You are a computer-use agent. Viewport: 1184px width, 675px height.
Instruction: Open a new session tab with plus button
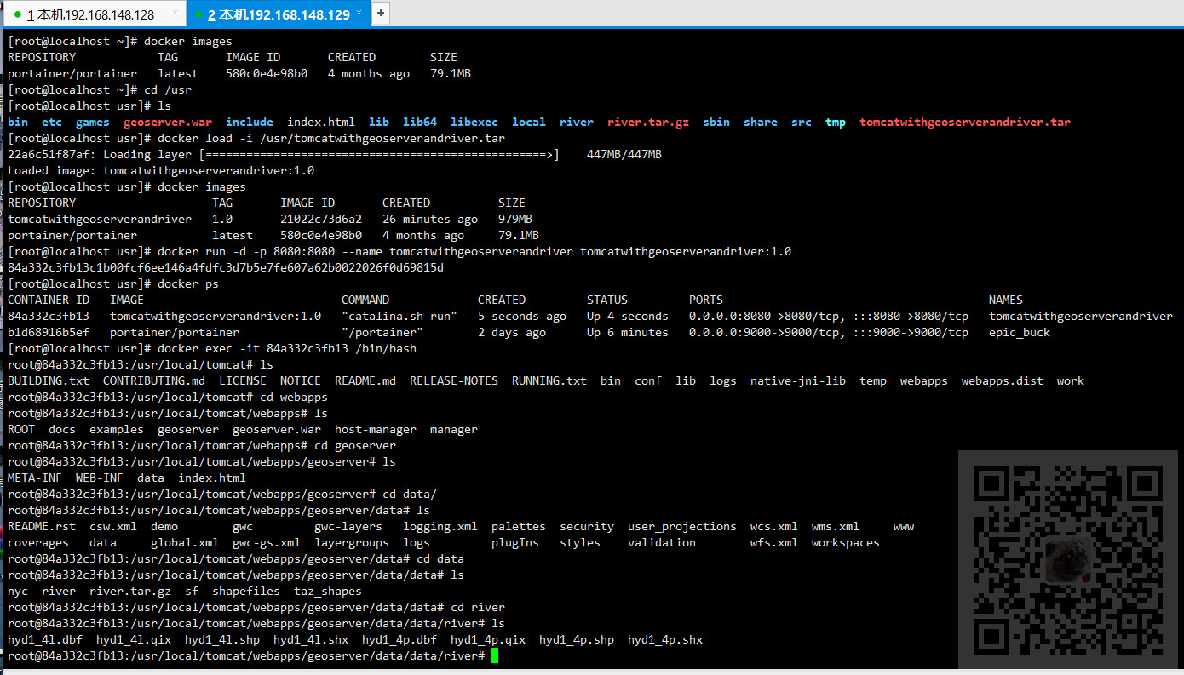tap(380, 13)
